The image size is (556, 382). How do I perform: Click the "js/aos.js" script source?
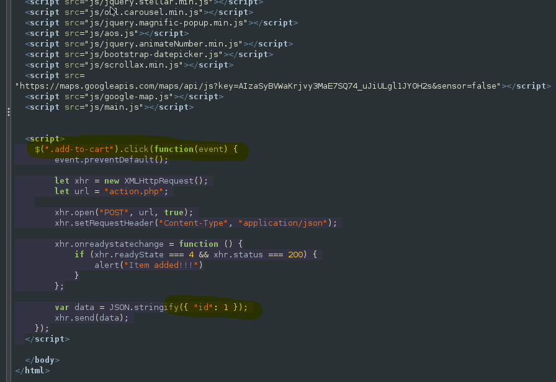(112, 33)
